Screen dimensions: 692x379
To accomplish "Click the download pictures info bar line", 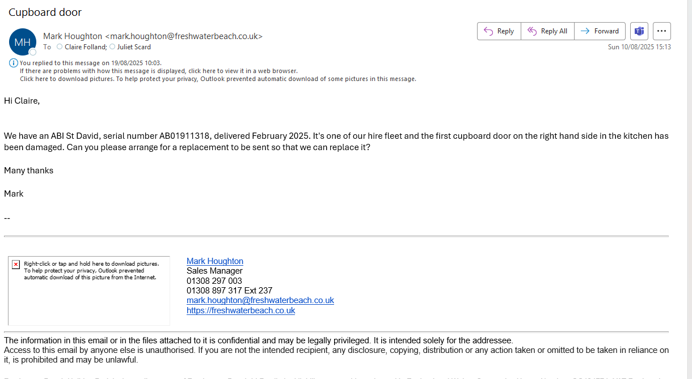I will pos(218,79).
